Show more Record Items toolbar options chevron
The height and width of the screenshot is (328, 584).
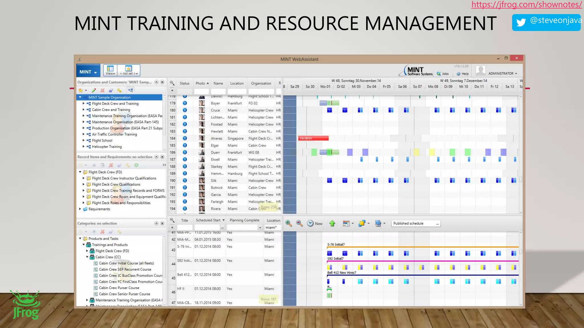point(164,165)
